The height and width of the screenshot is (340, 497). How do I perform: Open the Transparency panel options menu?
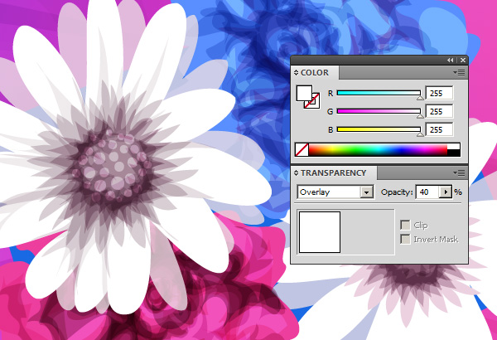tap(461, 172)
